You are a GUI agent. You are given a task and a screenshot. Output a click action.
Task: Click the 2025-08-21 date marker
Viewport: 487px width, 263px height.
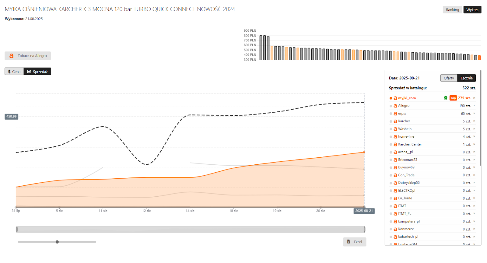coord(364,211)
